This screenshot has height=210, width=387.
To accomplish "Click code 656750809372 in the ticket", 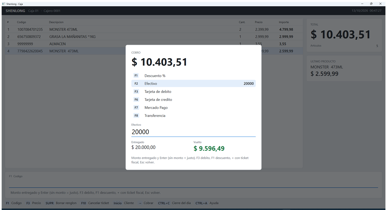I will [29, 37].
